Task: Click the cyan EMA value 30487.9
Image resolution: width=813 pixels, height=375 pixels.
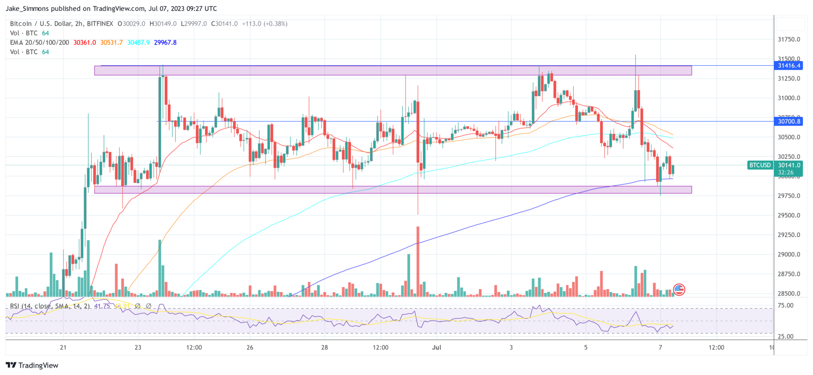Action: (x=139, y=43)
